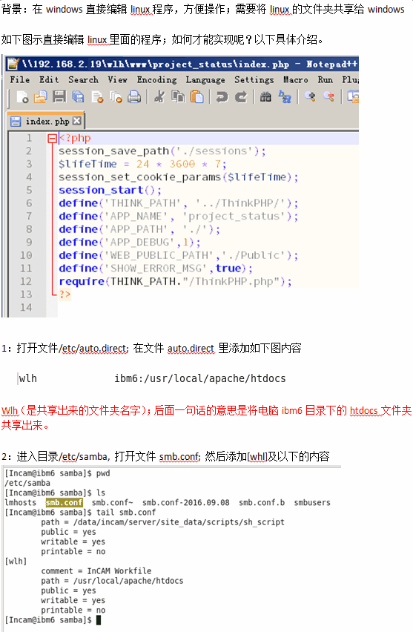
Task: Open the Encoding menu
Action: [156, 80]
